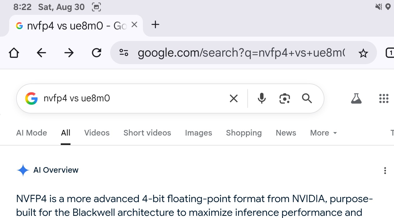The height and width of the screenshot is (218, 394).
Task: Open the tab switcher counter
Action: pyautogui.click(x=390, y=53)
